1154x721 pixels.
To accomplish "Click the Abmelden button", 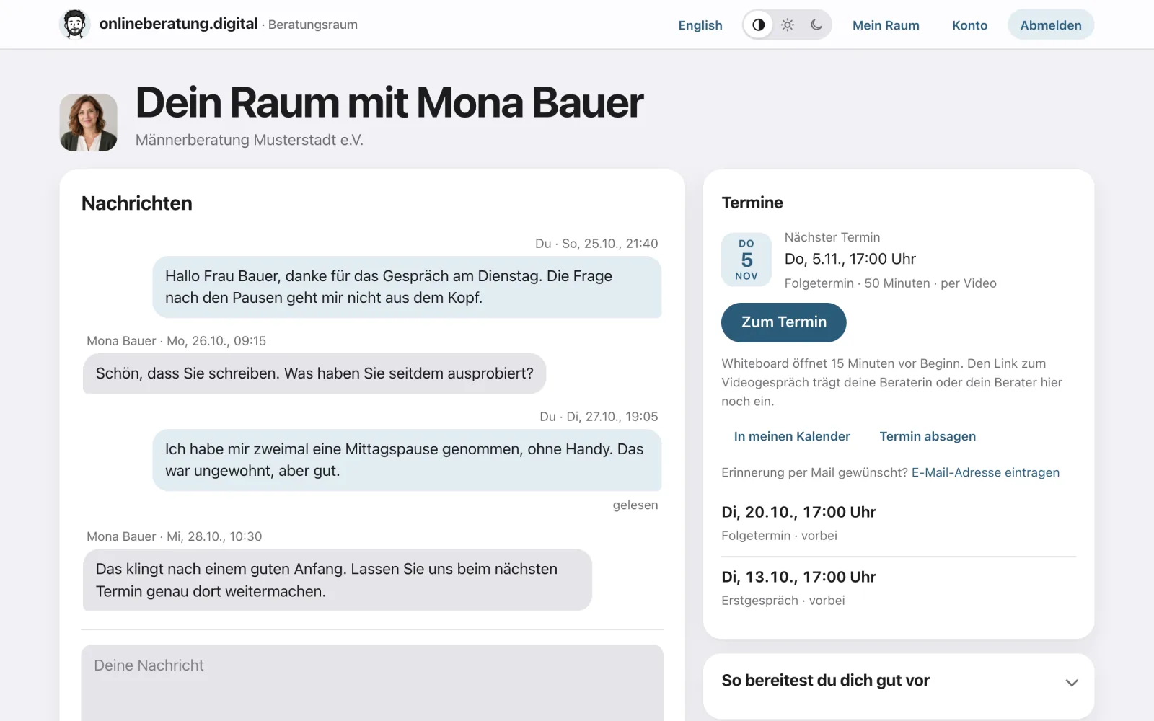I will click(x=1051, y=25).
